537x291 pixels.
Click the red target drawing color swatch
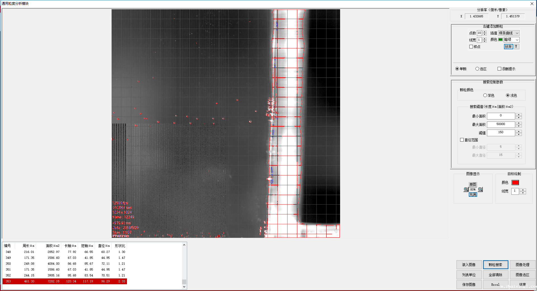click(515, 182)
